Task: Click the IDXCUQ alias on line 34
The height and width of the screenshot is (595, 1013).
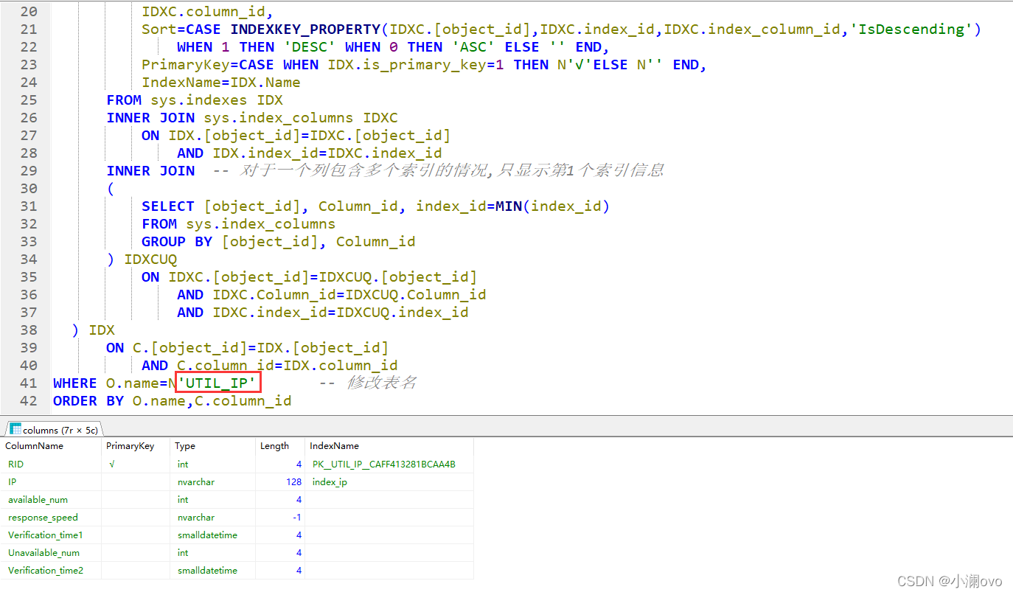Action: pos(150,260)
